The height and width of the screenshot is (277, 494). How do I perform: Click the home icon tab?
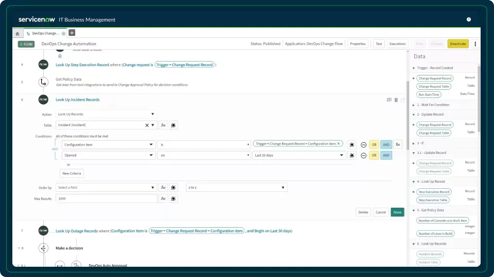click(17, 33)
